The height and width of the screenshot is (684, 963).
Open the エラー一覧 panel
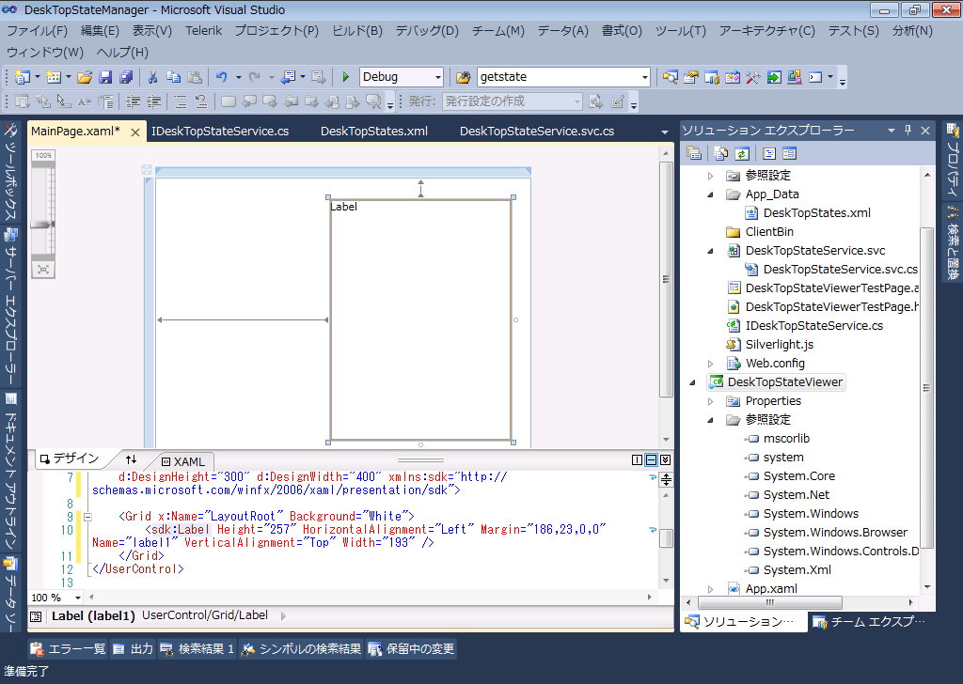pos(68,649)
